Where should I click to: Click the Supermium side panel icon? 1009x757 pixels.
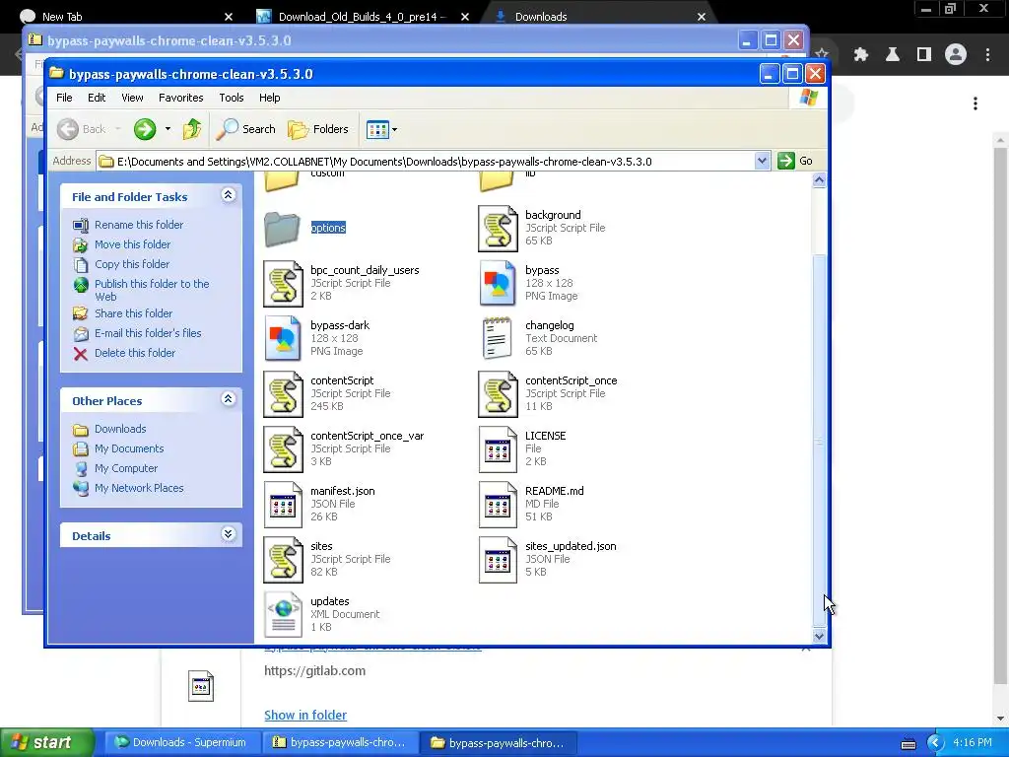click(x=924, y=55)
